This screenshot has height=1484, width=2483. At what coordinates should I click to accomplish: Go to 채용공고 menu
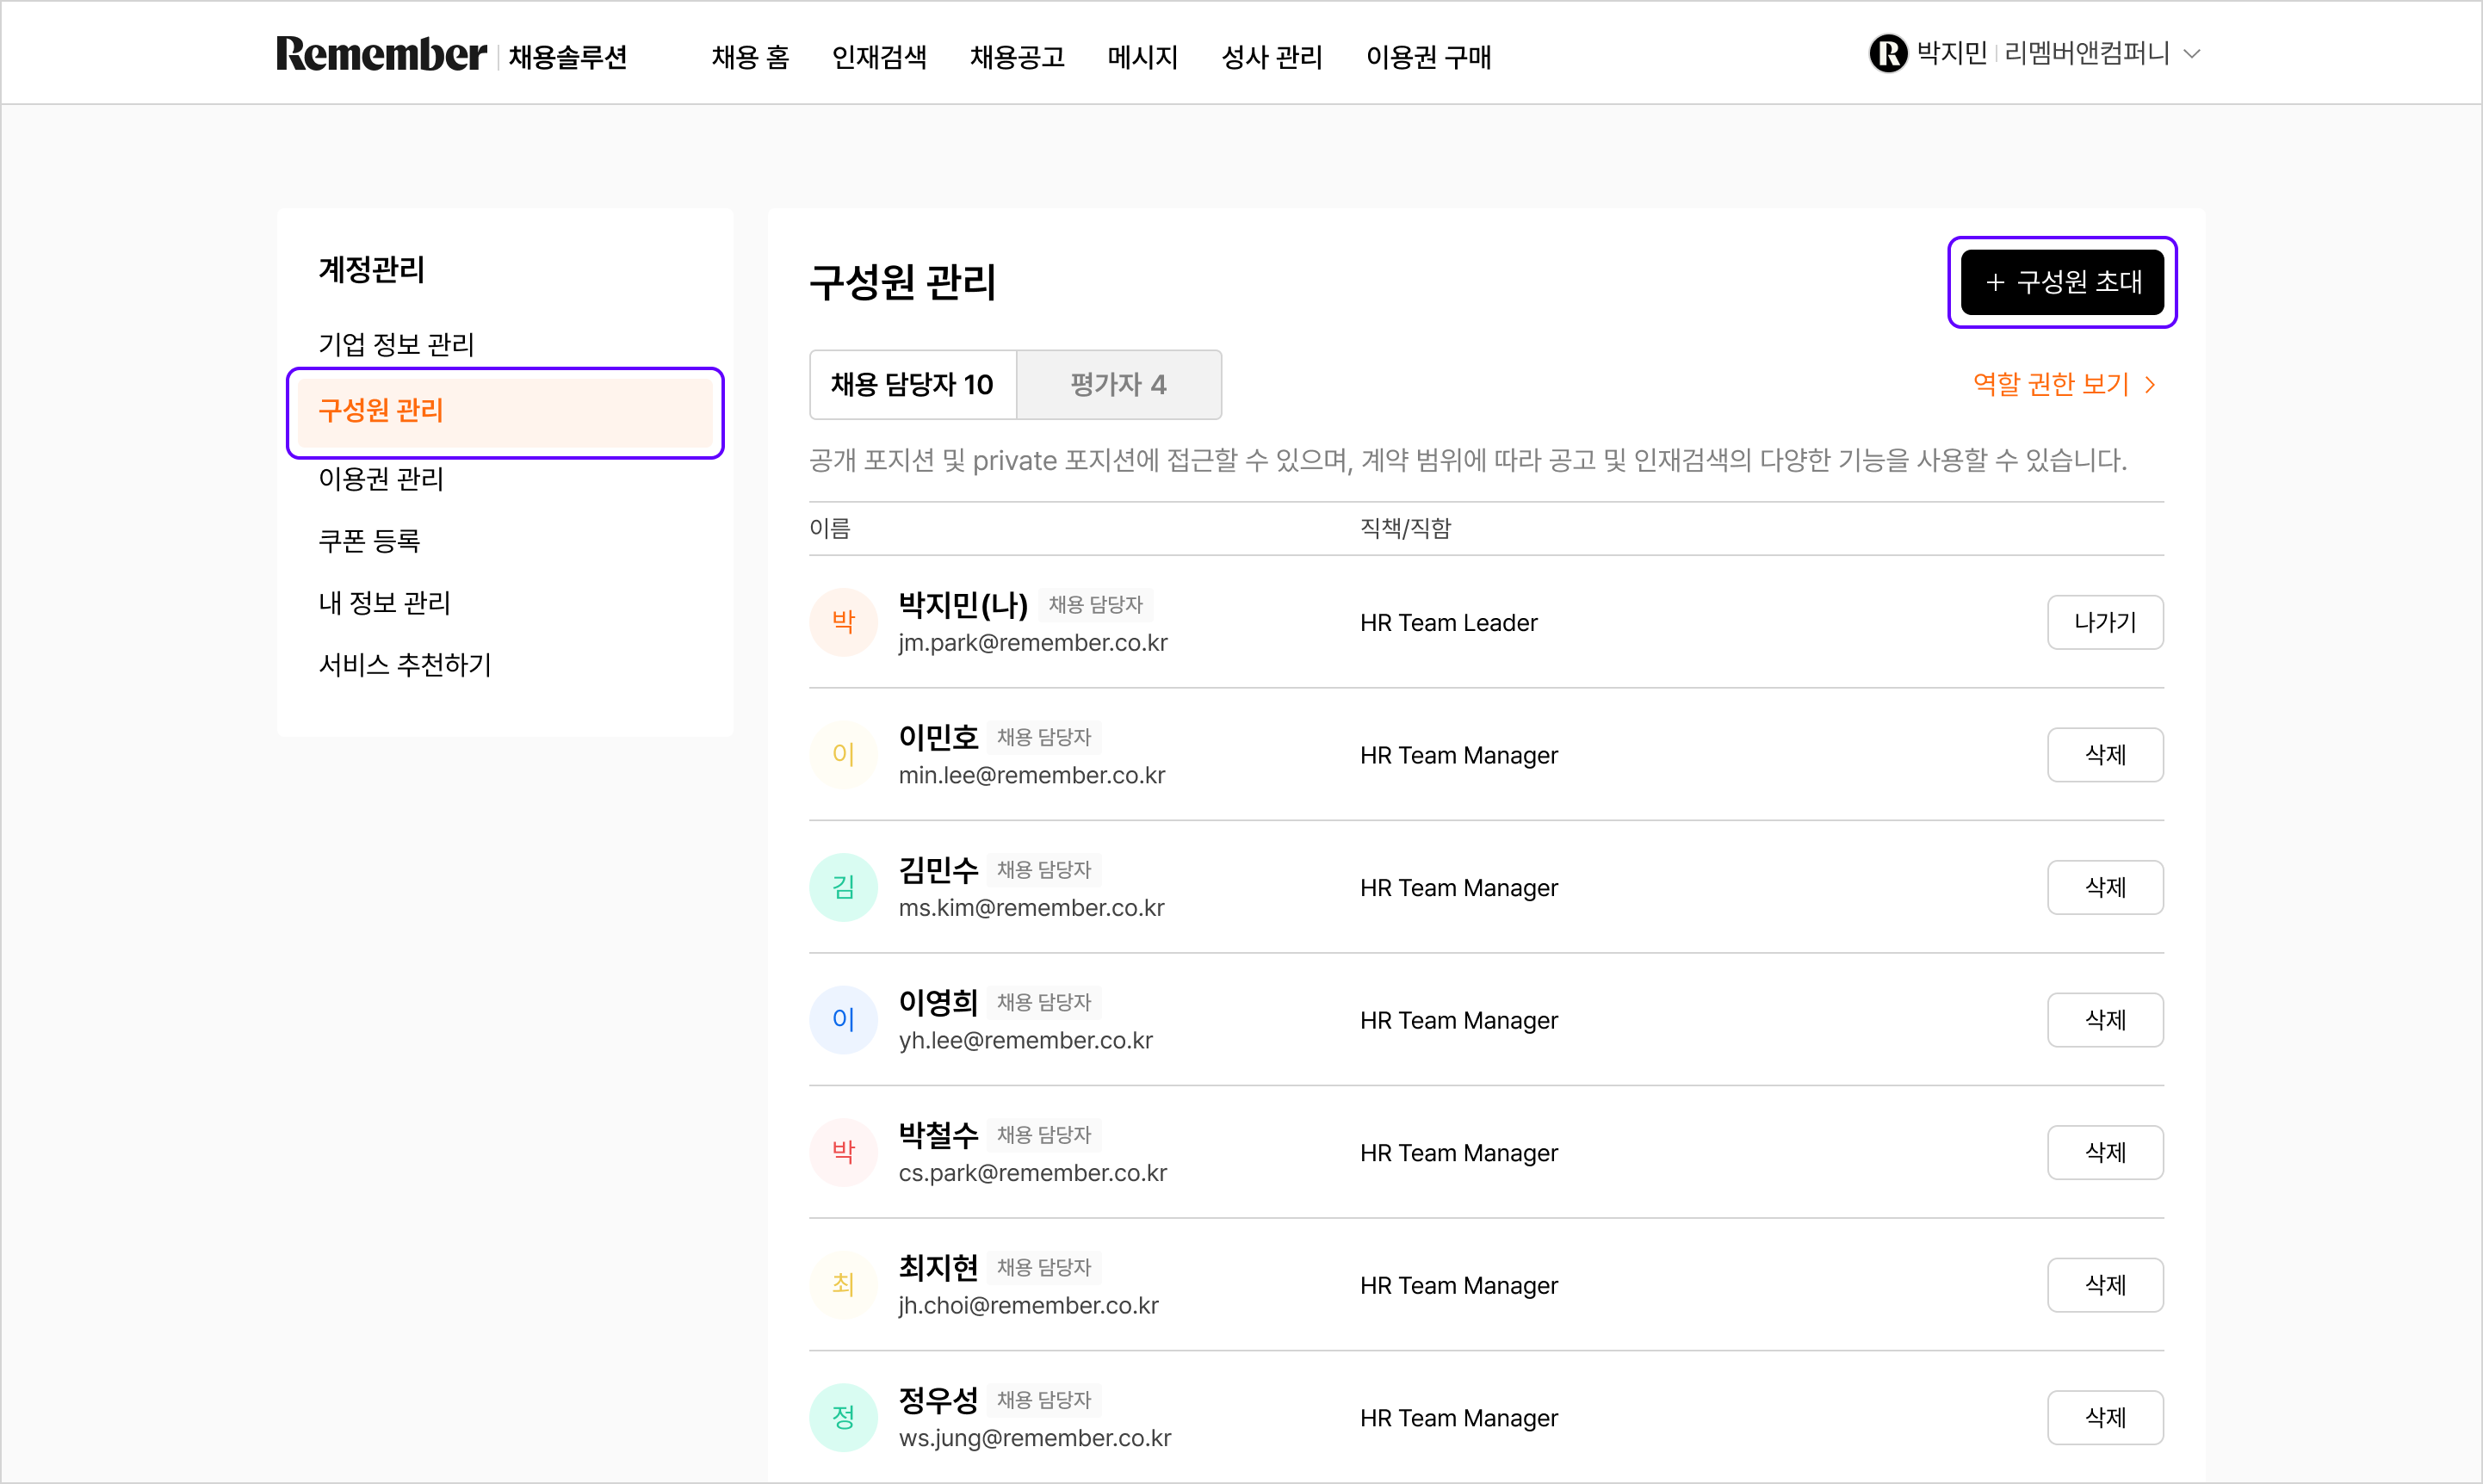click(x=1017, y=57)
